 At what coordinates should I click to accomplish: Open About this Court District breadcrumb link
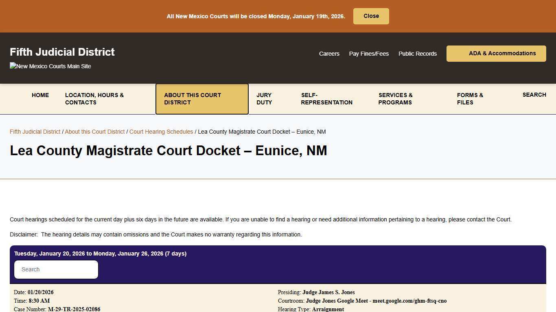click(x=94, y=132)
